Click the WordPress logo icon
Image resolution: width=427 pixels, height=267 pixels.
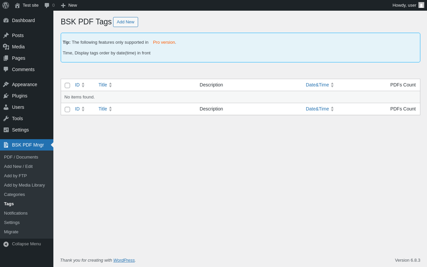click(6, 5)
